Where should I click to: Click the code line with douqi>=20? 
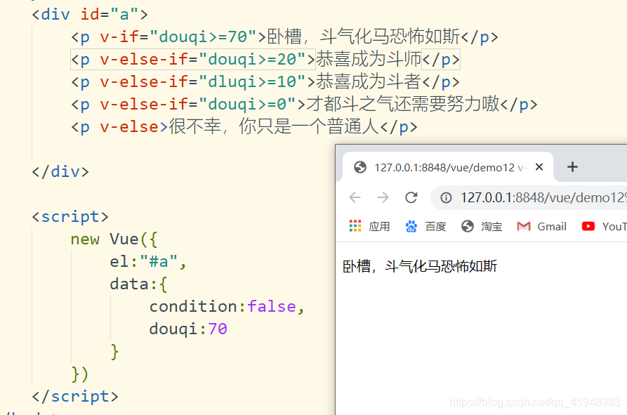point(265,60)
